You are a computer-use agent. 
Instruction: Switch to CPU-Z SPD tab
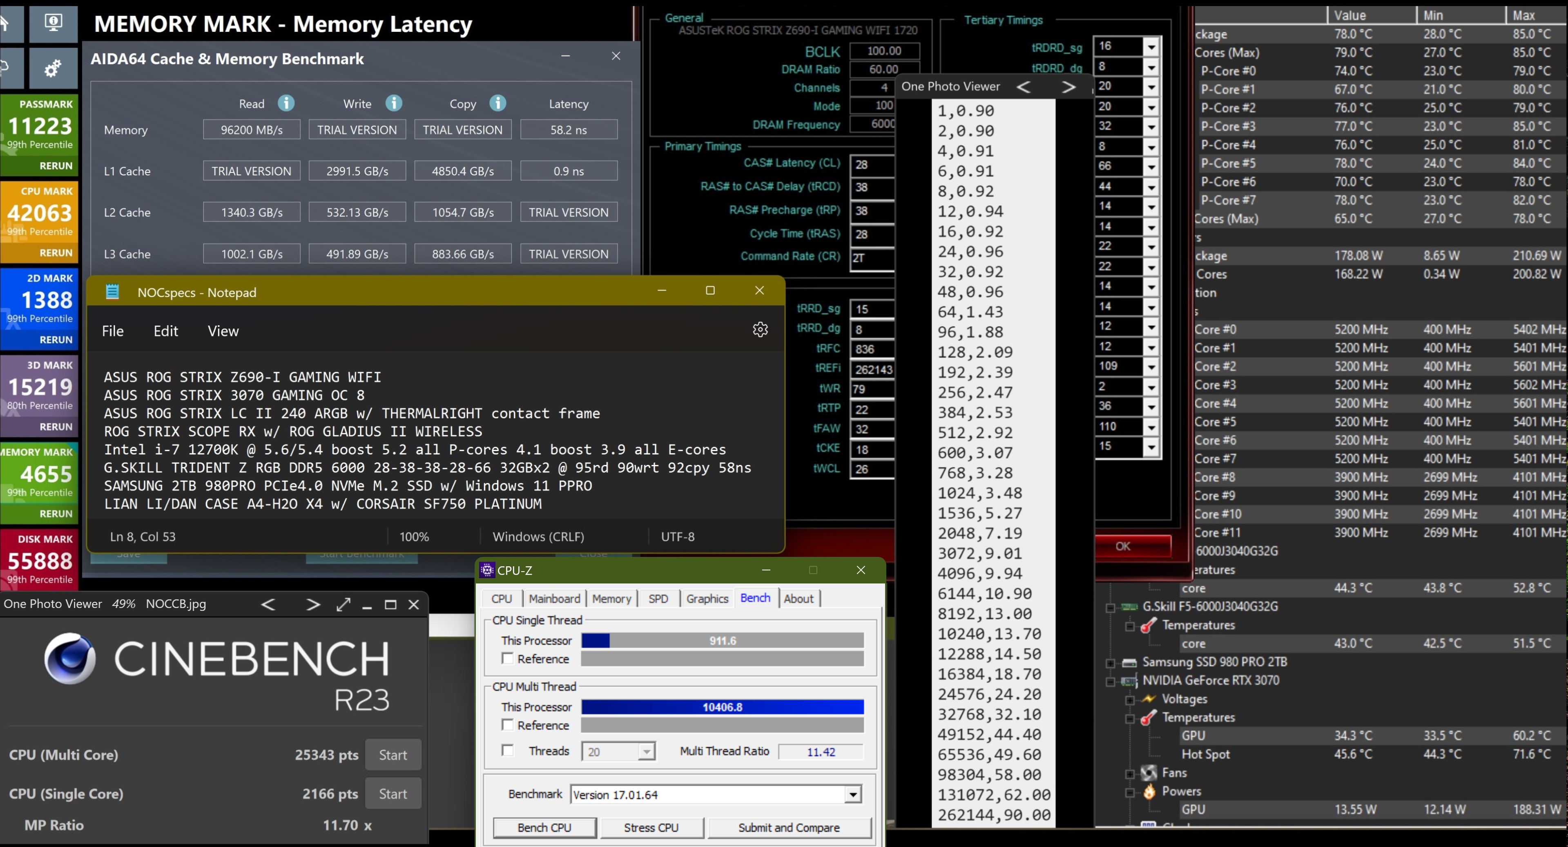[x=658, y=599]
